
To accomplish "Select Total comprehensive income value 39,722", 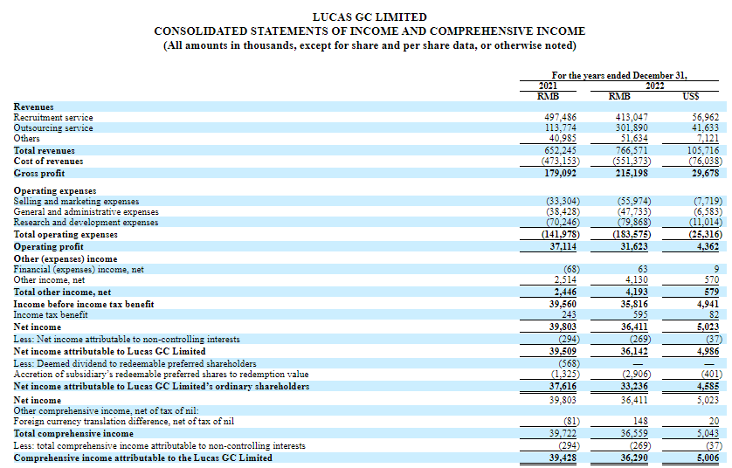I will tap(563, 433).
